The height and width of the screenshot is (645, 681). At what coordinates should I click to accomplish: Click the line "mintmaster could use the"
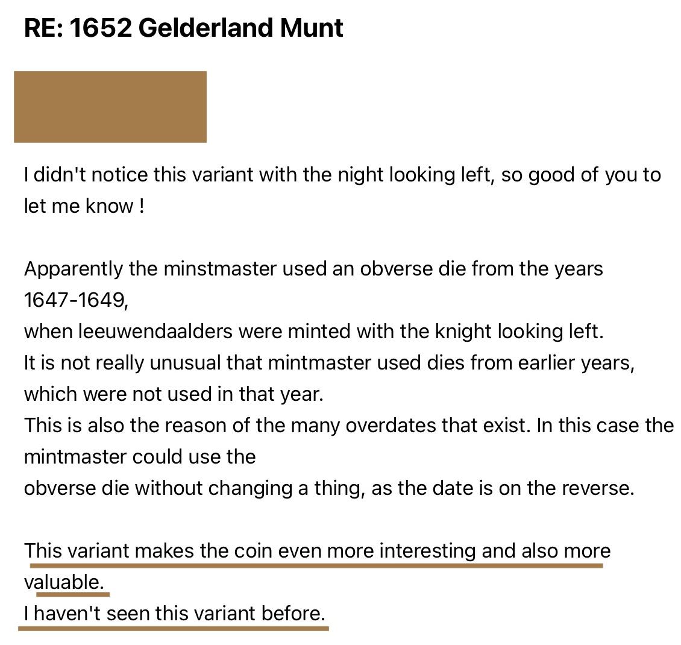pos(140,457)
